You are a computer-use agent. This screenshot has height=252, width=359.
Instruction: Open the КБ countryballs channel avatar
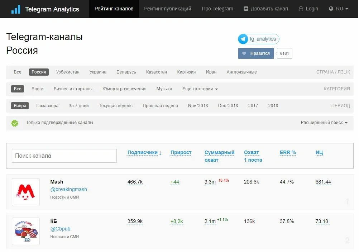pyautogui.click(x=26, y=231)
